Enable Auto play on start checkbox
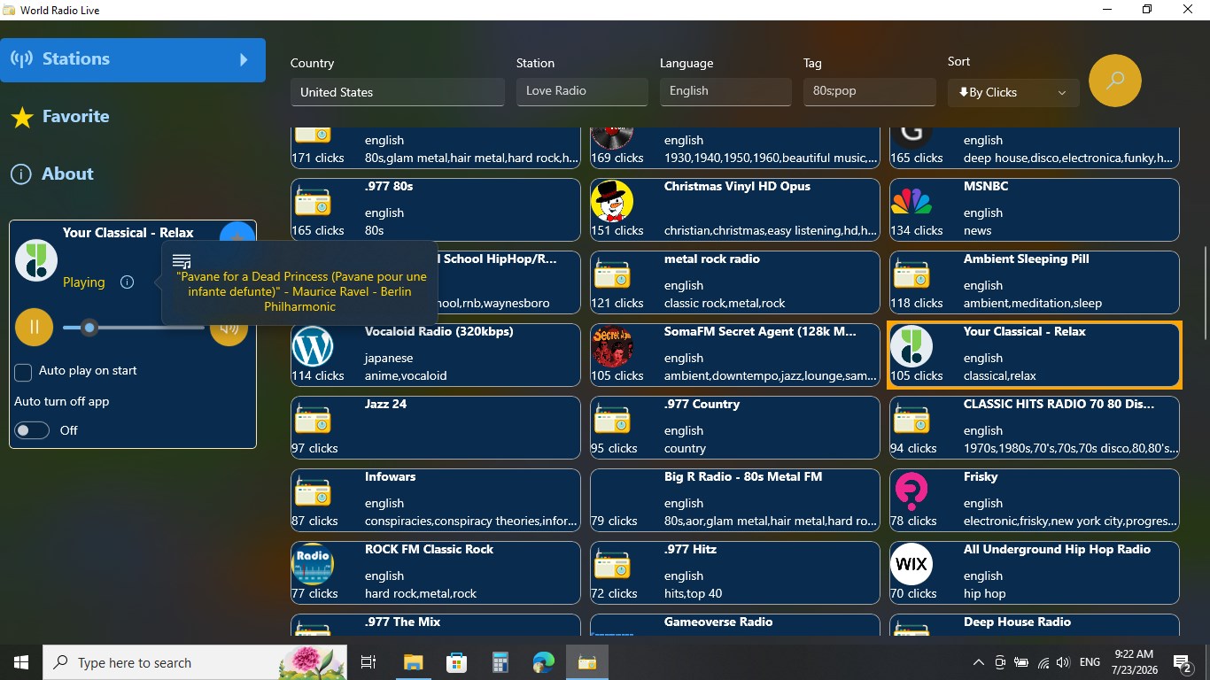Image resolution: width=1210 pixels, height=680 pixels. point(24,372)
